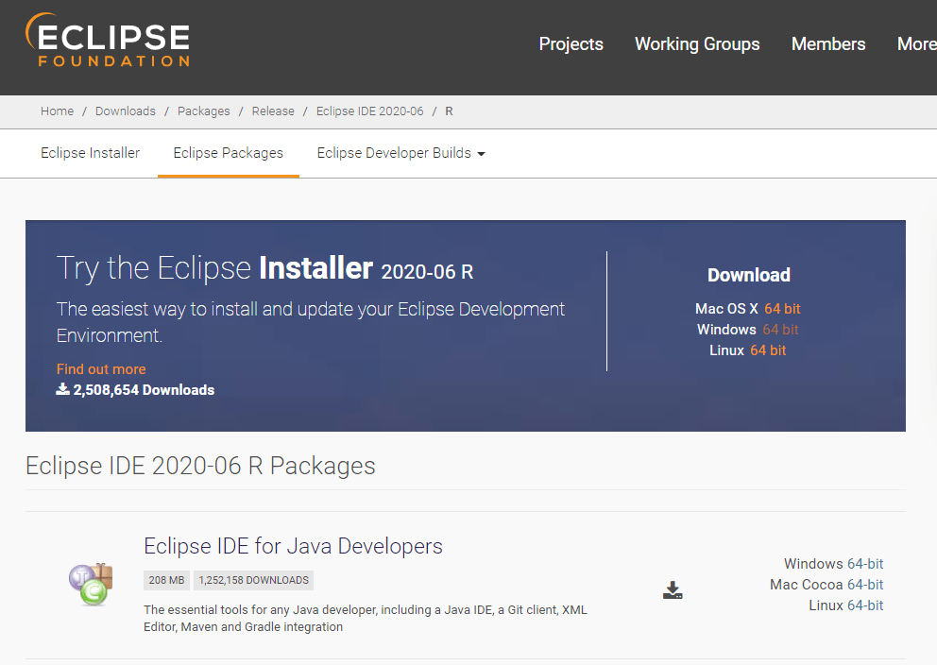Image resolution: width=937 pixels, height=665 pixels.
Task: Go to Home in the breadcrumb
Action: click(57, 111)
